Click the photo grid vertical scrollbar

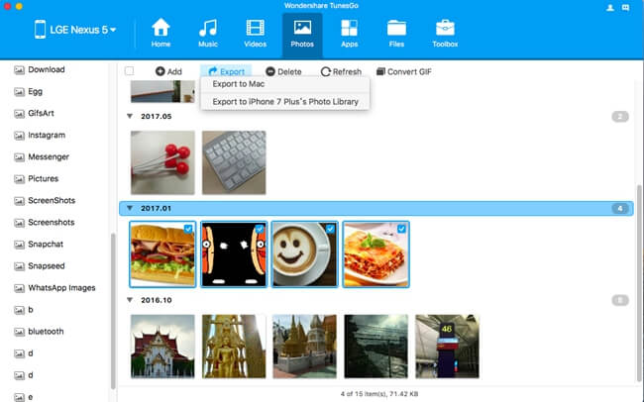[x=639, y=283]
